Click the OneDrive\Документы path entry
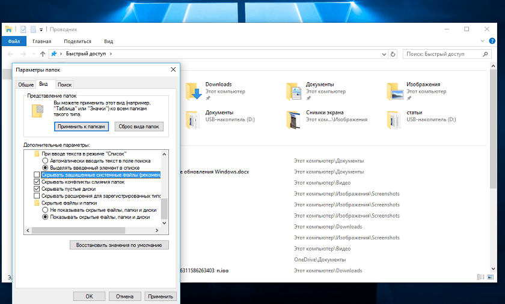This screenshot has height=304, width=505. click(x=320, y=260)
